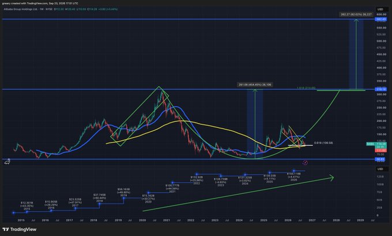Image resolution: width=392 pixels, height=236 pixels.
Task: Click the 600.00 tick on the price scale
Action: 381,14
